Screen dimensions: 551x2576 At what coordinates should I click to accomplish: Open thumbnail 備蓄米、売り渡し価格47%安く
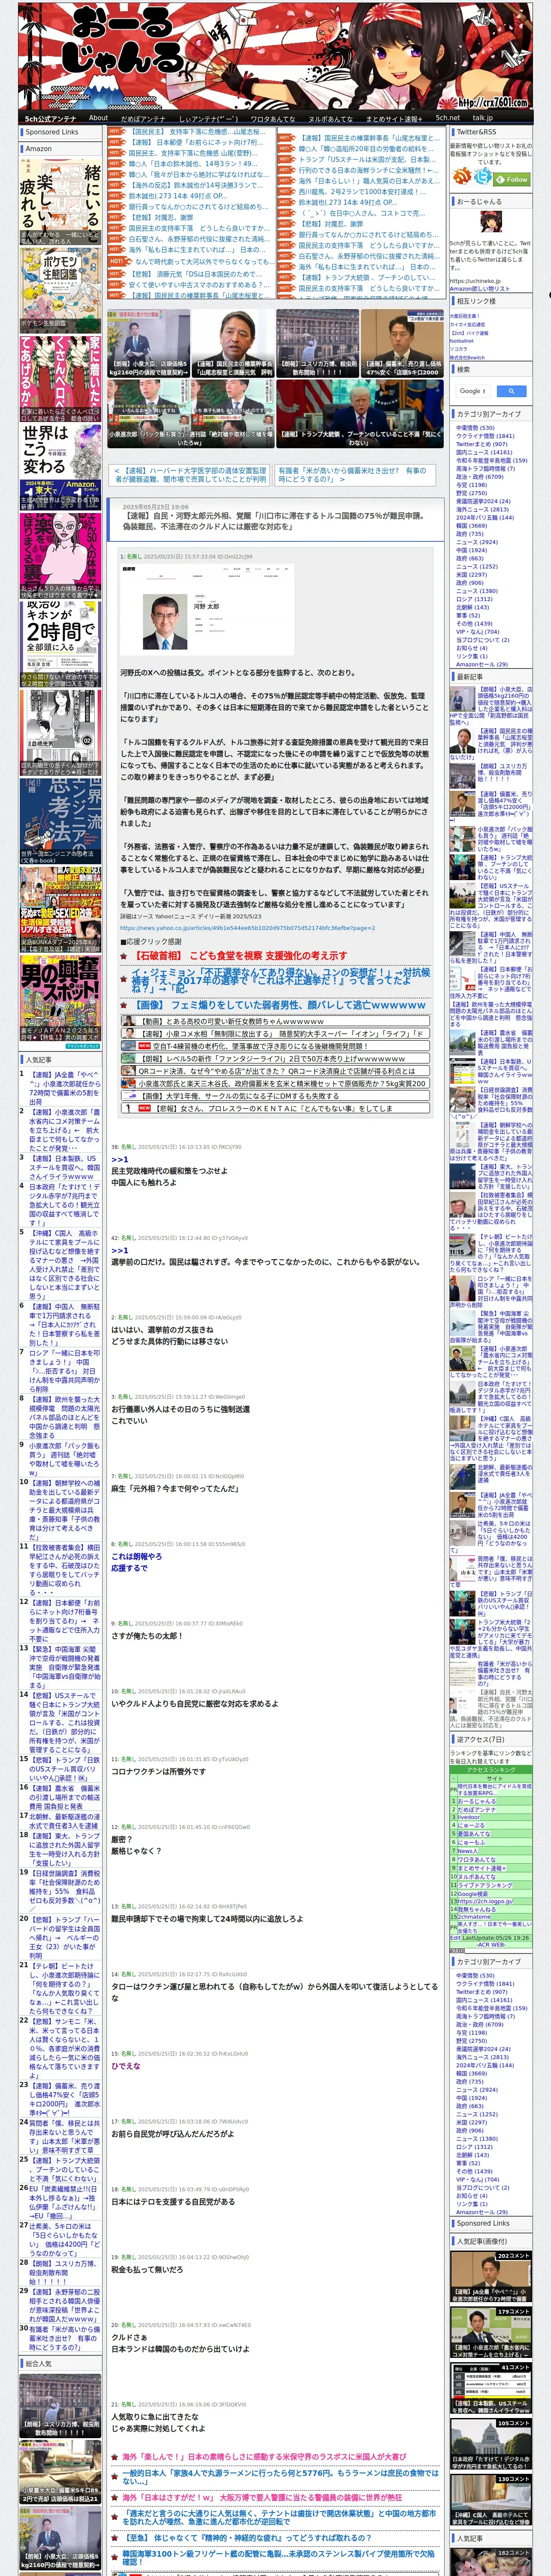coord(402,343)
